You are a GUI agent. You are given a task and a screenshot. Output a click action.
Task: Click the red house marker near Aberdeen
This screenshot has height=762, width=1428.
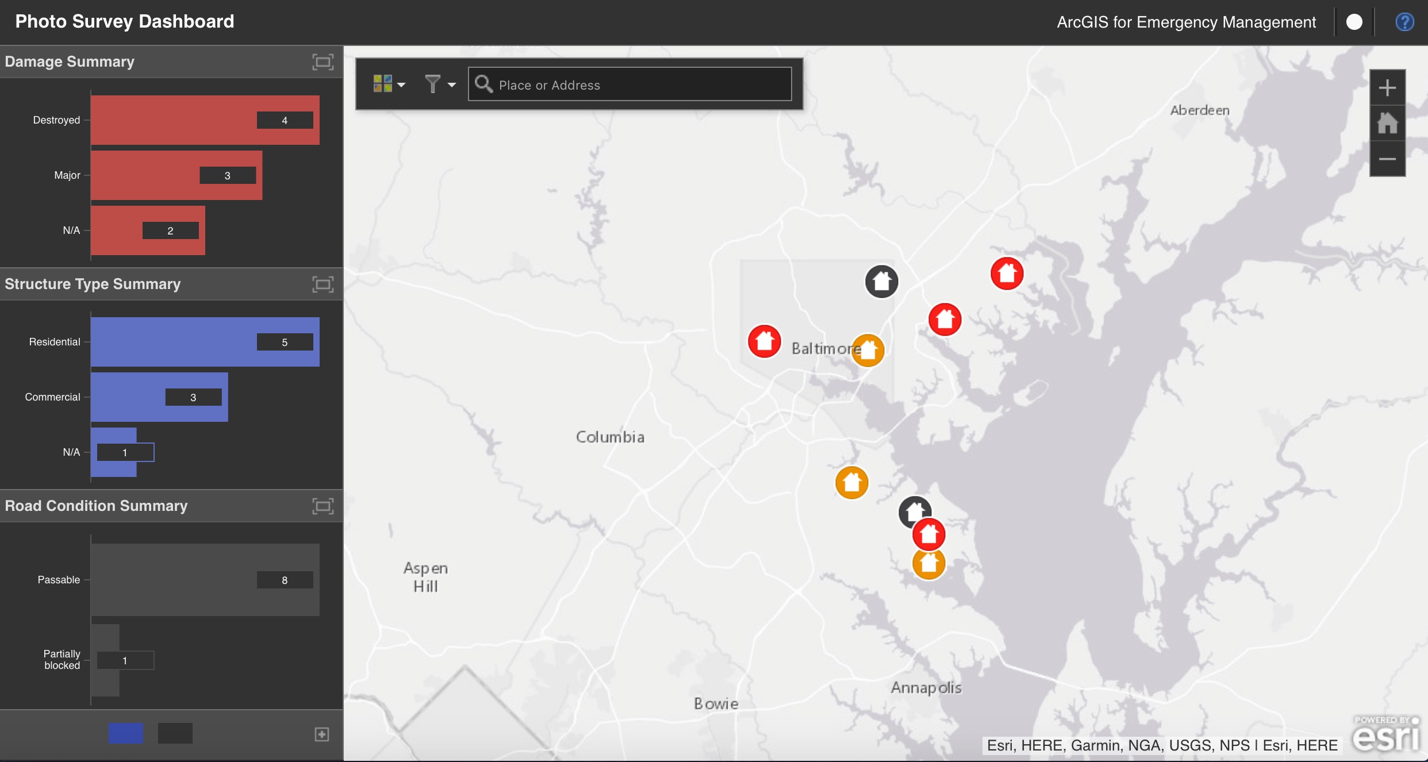tap(1007, 274)
